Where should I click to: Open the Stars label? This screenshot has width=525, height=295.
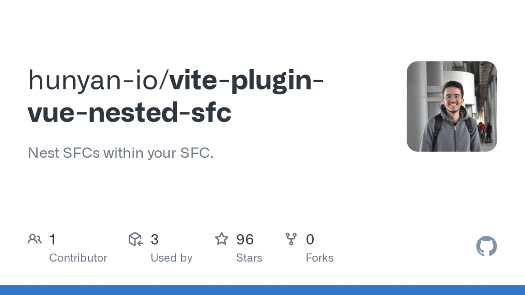[249, 258]
